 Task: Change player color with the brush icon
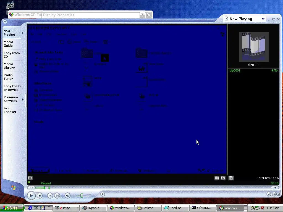(x=269, y=194)
